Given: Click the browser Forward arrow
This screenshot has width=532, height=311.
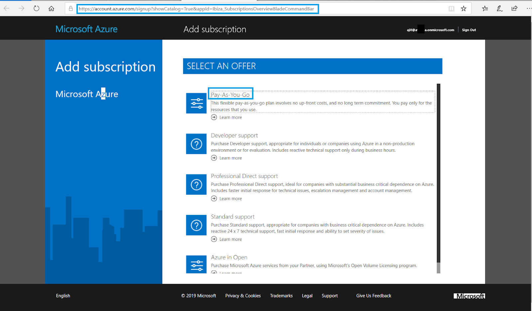Looking at the screenshot, I should pos(22,8).
